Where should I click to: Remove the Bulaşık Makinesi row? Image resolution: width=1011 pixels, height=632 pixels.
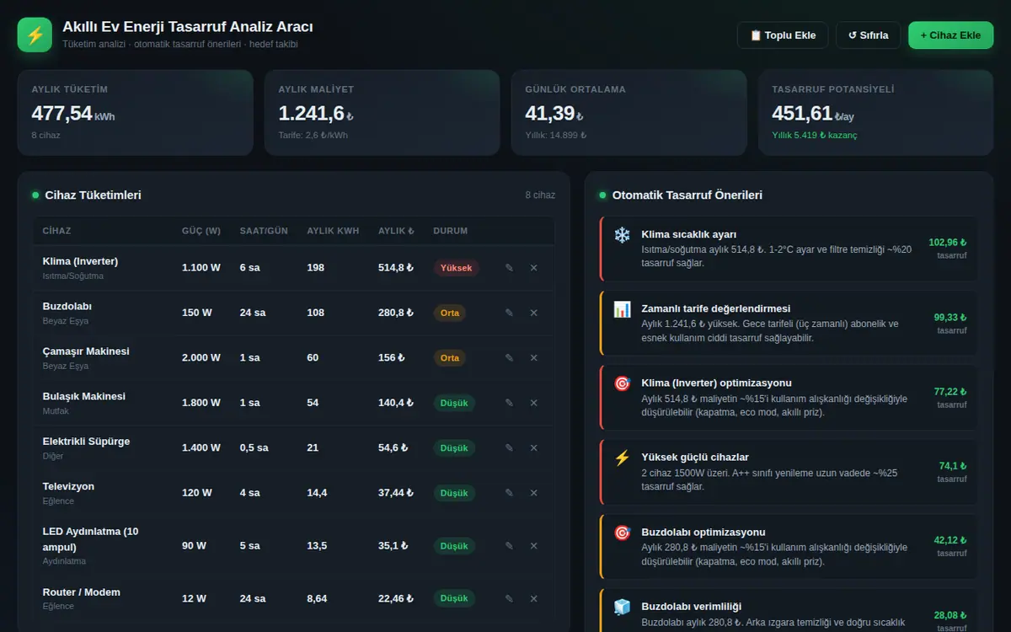(x=533, y=403)
